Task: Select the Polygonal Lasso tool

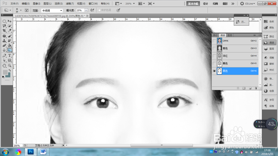Action: [x=4, y=26]
